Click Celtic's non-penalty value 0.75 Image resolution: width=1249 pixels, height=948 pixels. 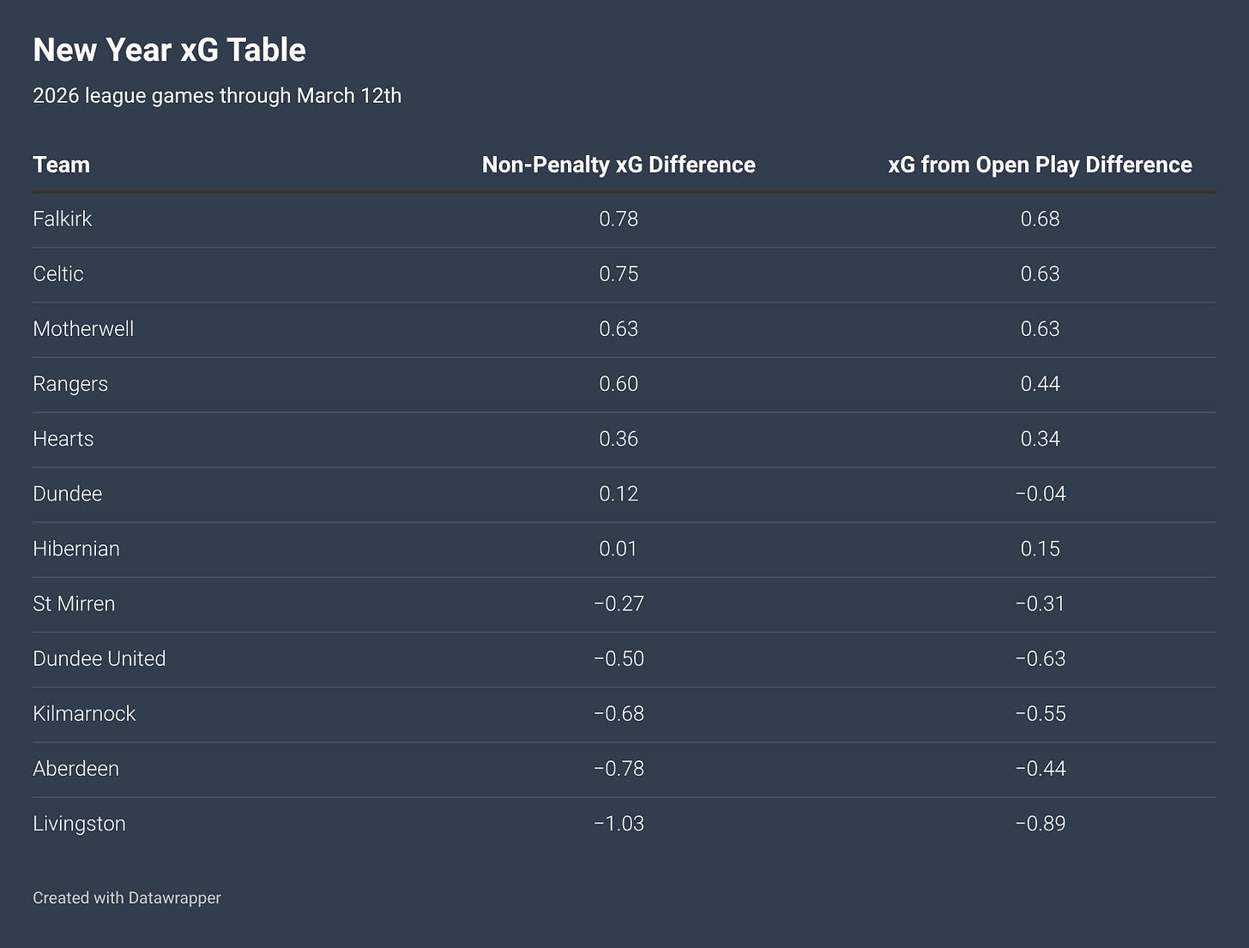coord(618,273)
